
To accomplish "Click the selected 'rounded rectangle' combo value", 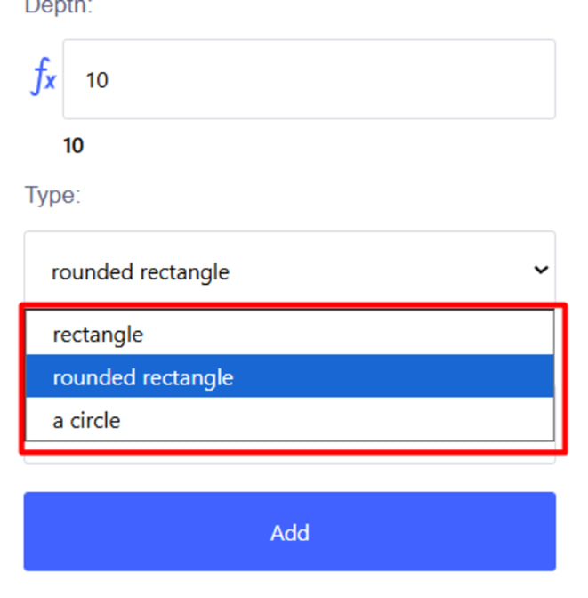I will click(x=141, y=271).
